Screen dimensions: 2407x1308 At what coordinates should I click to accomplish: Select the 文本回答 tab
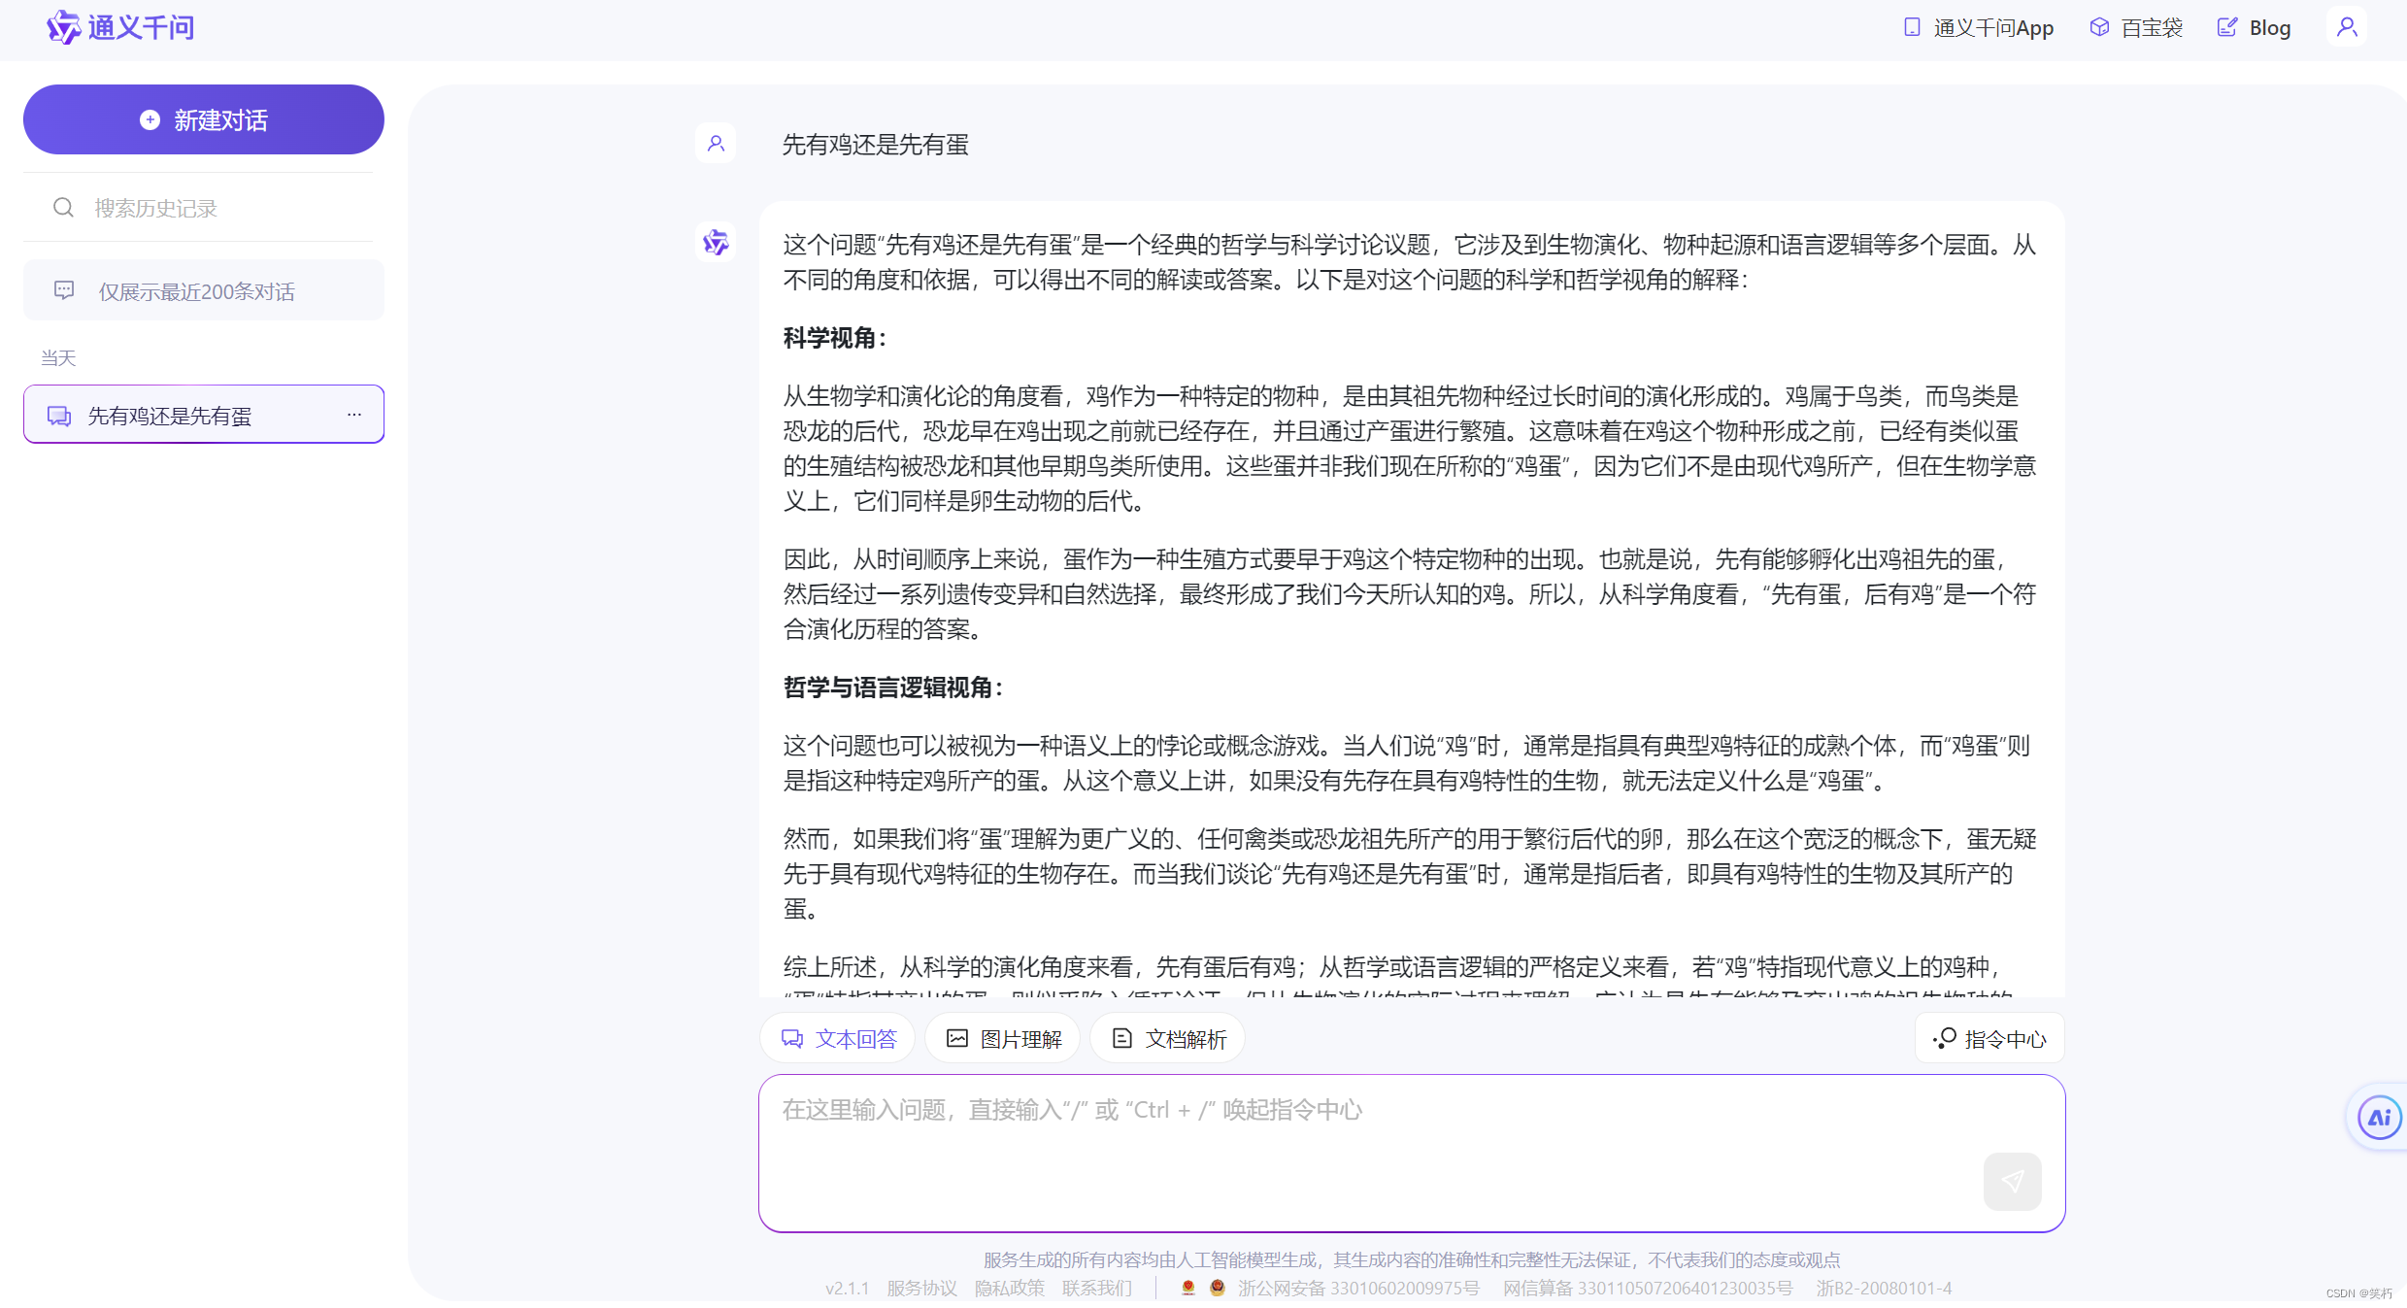pyautogui.click(x=837, y=1038)
